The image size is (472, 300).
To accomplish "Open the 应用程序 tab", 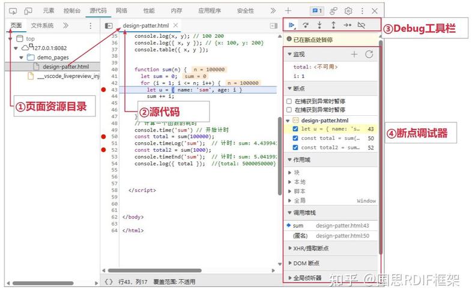I will pos(210,11).
